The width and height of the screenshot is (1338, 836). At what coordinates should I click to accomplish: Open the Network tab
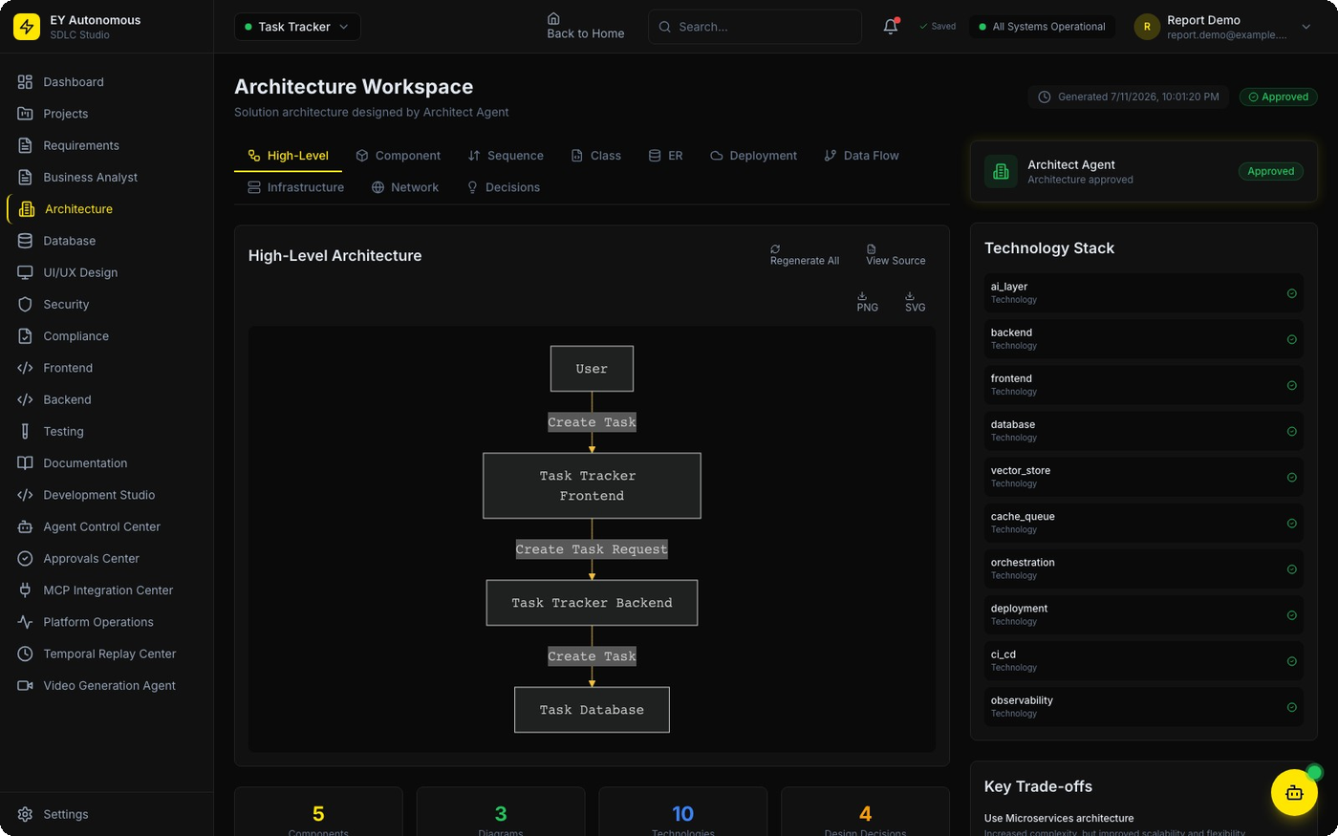tap(405, 187)
